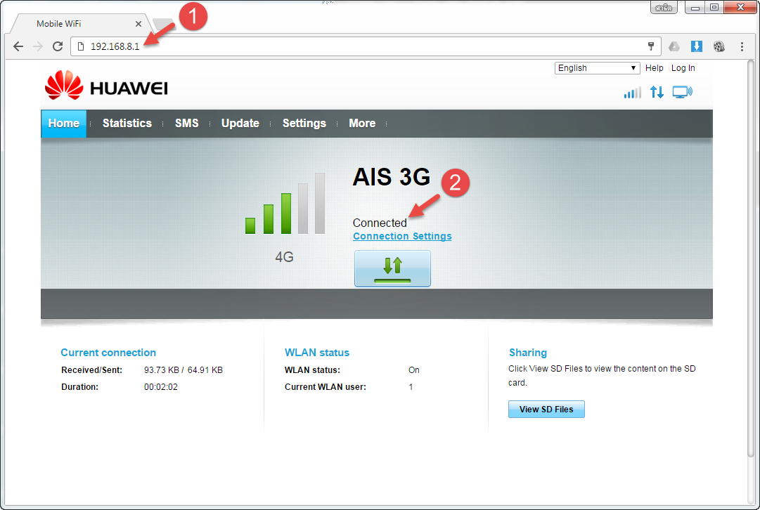The height and width of the screenshot is (510, 760).
Task: Open the Statistics menu tab
Action: pyautogui.click(x=127, y=124)
